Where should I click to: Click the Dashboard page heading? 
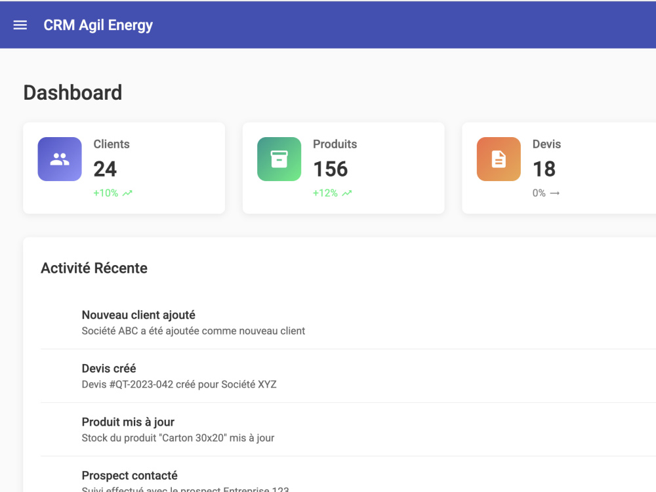tap(73, 92)
